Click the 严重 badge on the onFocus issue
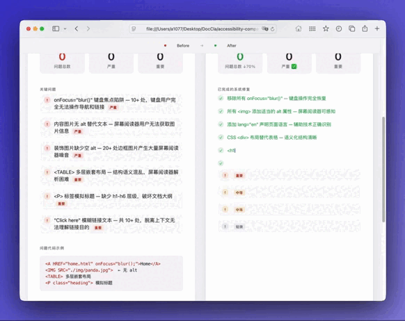This screenshot has width=405, height=321. (x=113, y=108)
